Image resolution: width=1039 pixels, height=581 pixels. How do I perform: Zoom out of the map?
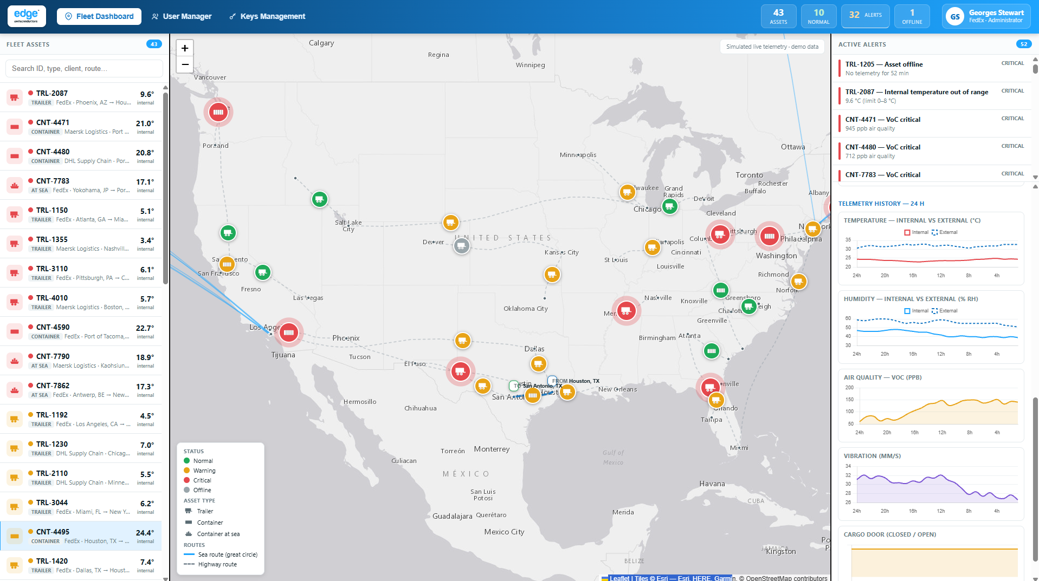185,64
